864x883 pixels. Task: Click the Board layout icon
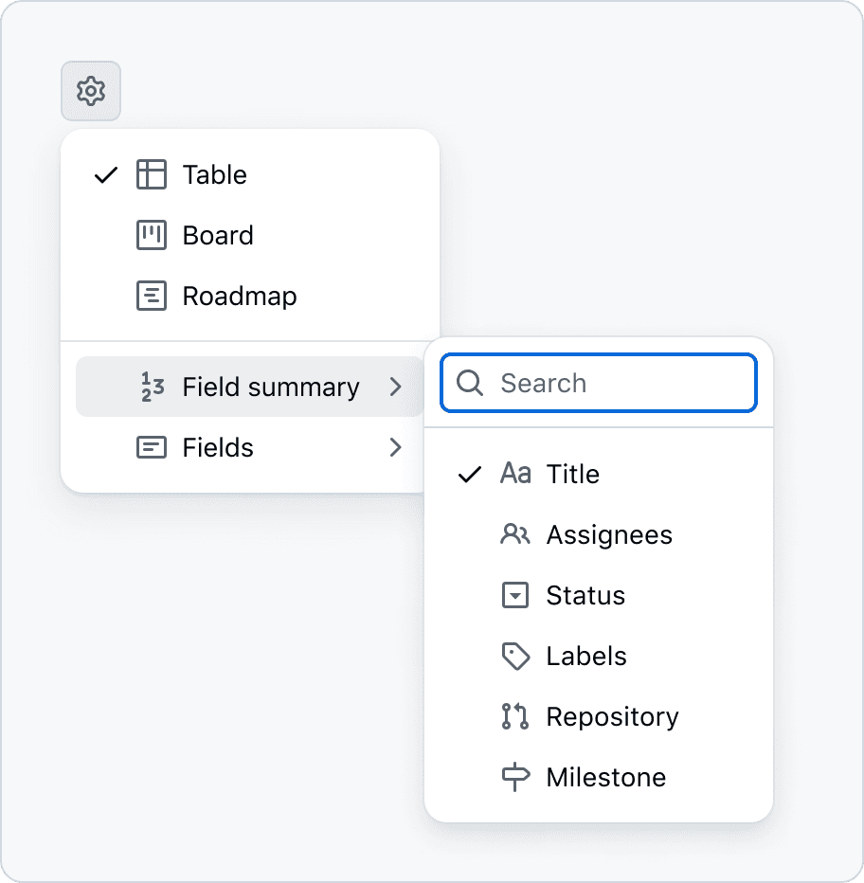(152, 235)
